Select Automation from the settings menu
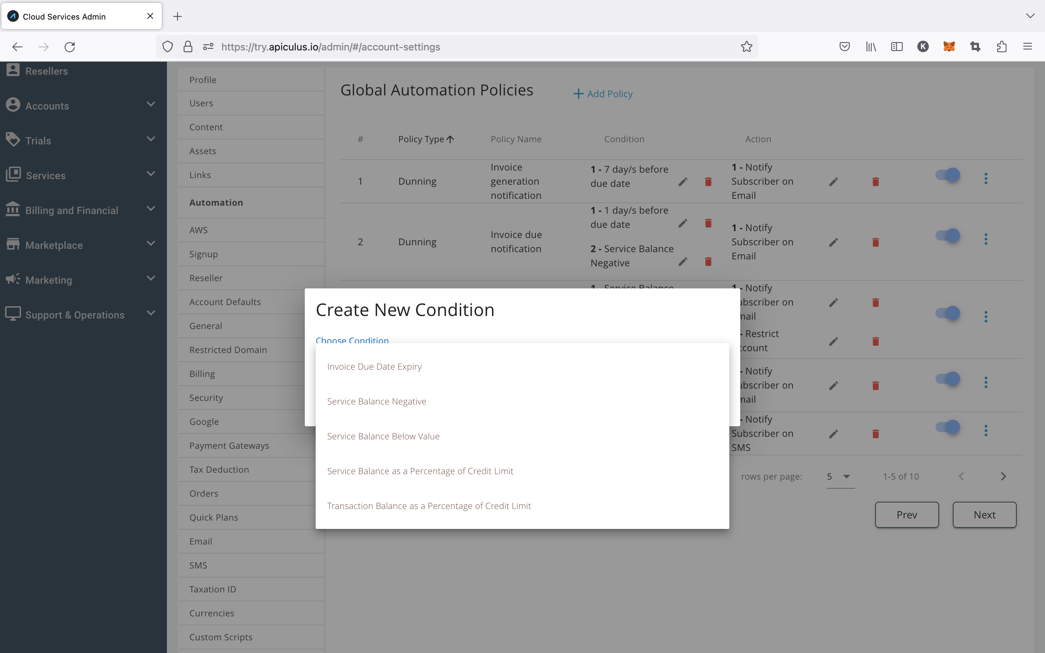 (216, 202)
